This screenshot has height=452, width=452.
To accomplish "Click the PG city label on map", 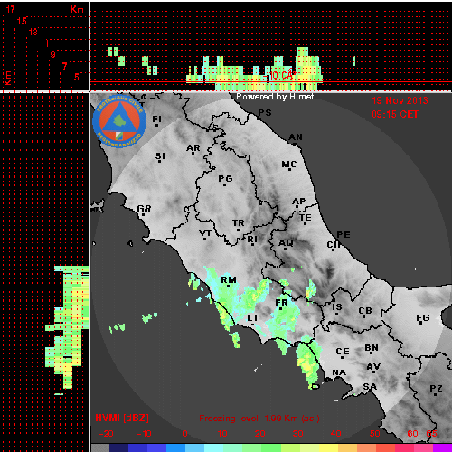I will coord(225,179).
